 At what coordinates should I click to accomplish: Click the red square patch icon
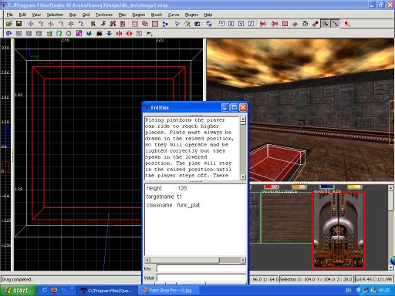pos(285,24)
